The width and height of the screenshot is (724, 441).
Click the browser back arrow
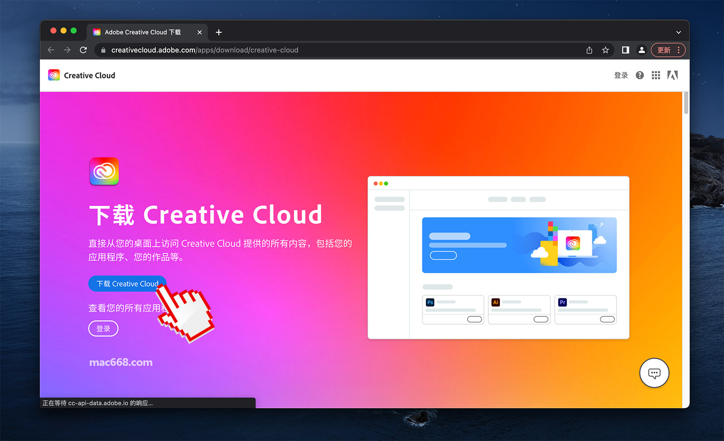(x=51, y=50)
